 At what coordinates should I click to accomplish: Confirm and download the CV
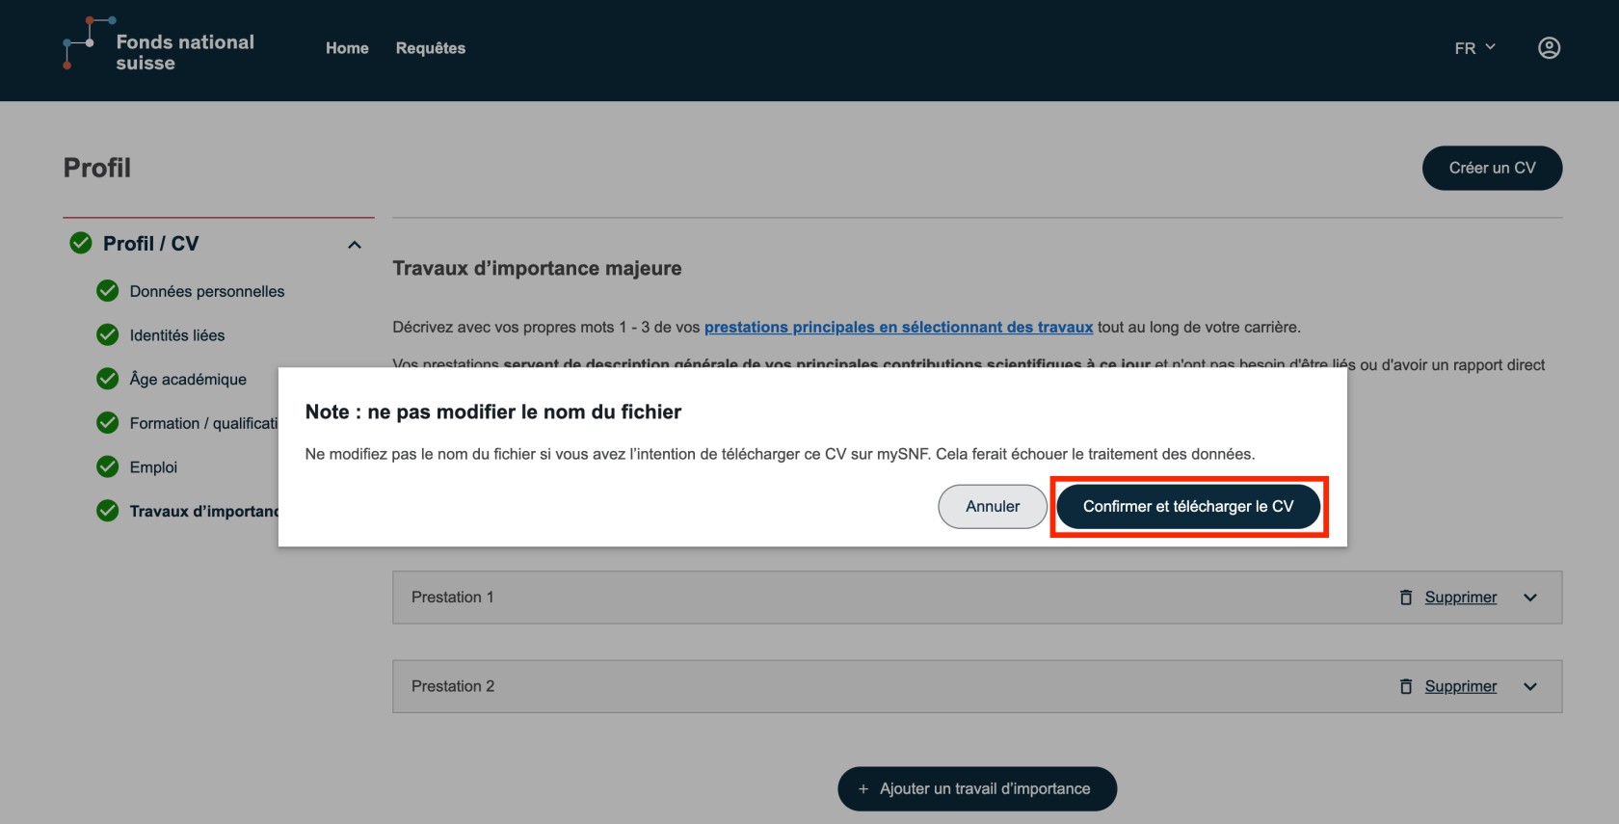click(1187, 507)
